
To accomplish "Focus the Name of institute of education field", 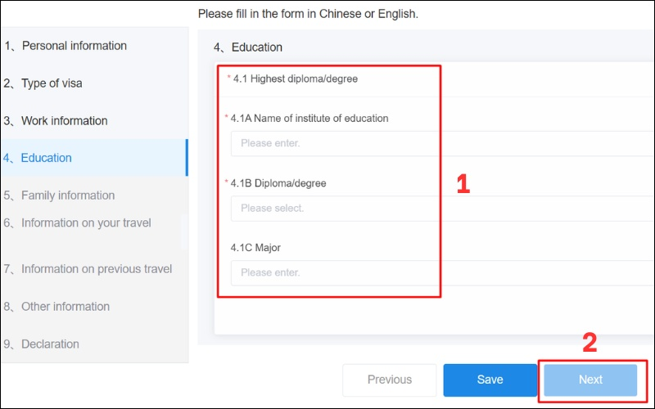I will (442, 143).
